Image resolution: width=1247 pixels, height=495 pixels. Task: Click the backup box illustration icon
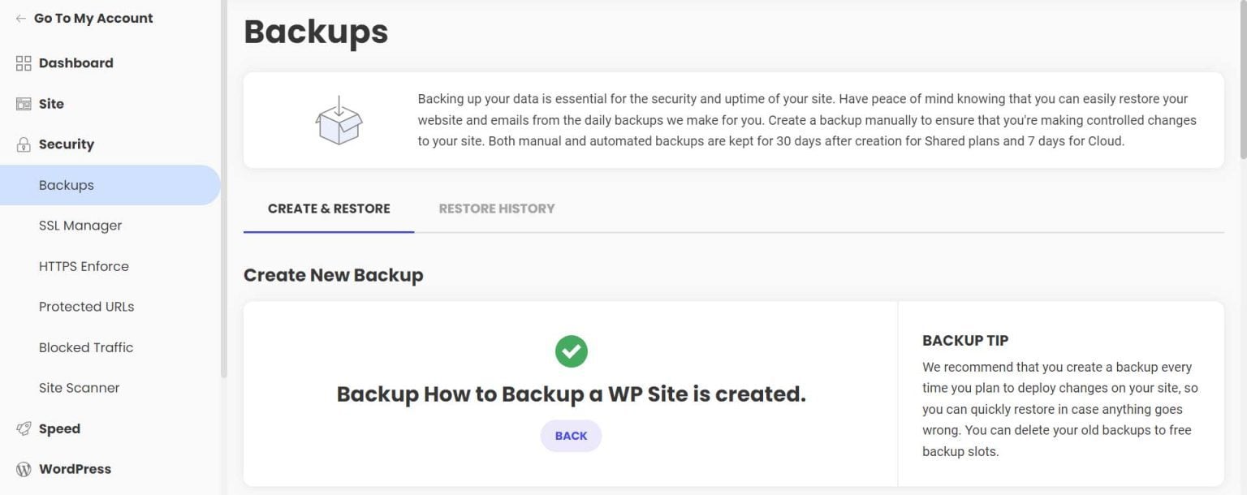[339, 119]
